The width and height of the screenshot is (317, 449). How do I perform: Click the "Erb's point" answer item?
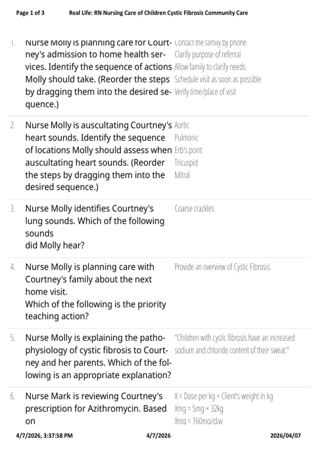[188, 150]
